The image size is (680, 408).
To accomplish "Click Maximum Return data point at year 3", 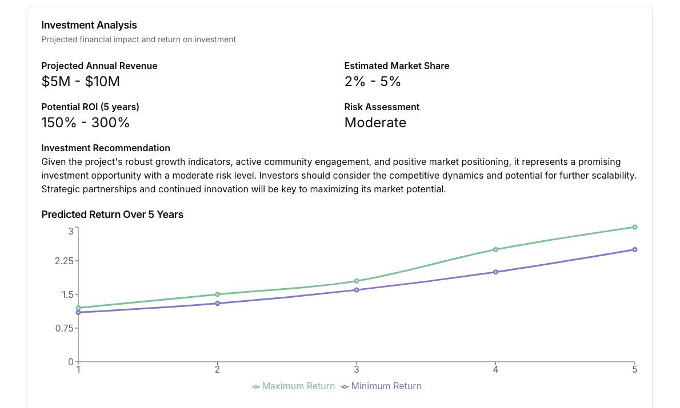I will [357, 281].
